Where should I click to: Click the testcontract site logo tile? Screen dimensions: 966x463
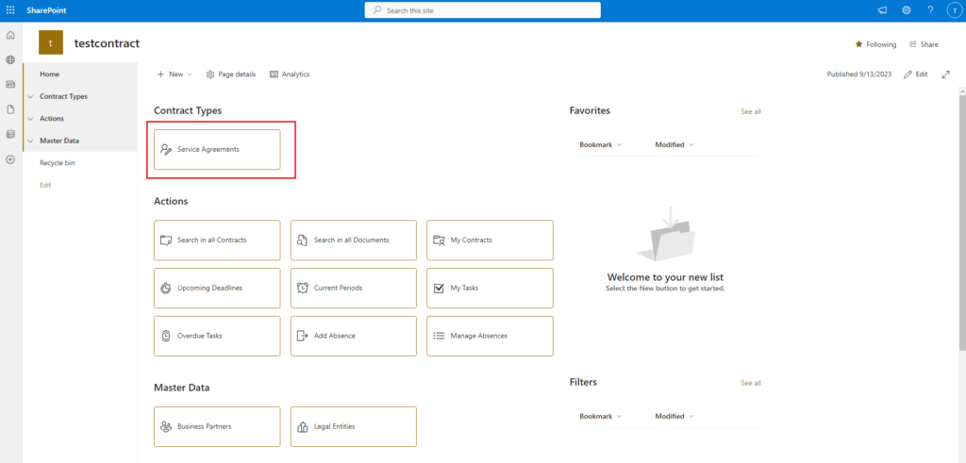[51, 43]
